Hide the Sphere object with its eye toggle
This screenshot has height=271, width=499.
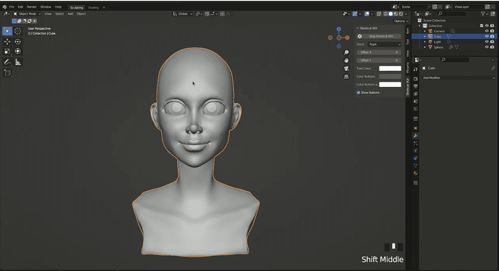(x=487, y=47)
